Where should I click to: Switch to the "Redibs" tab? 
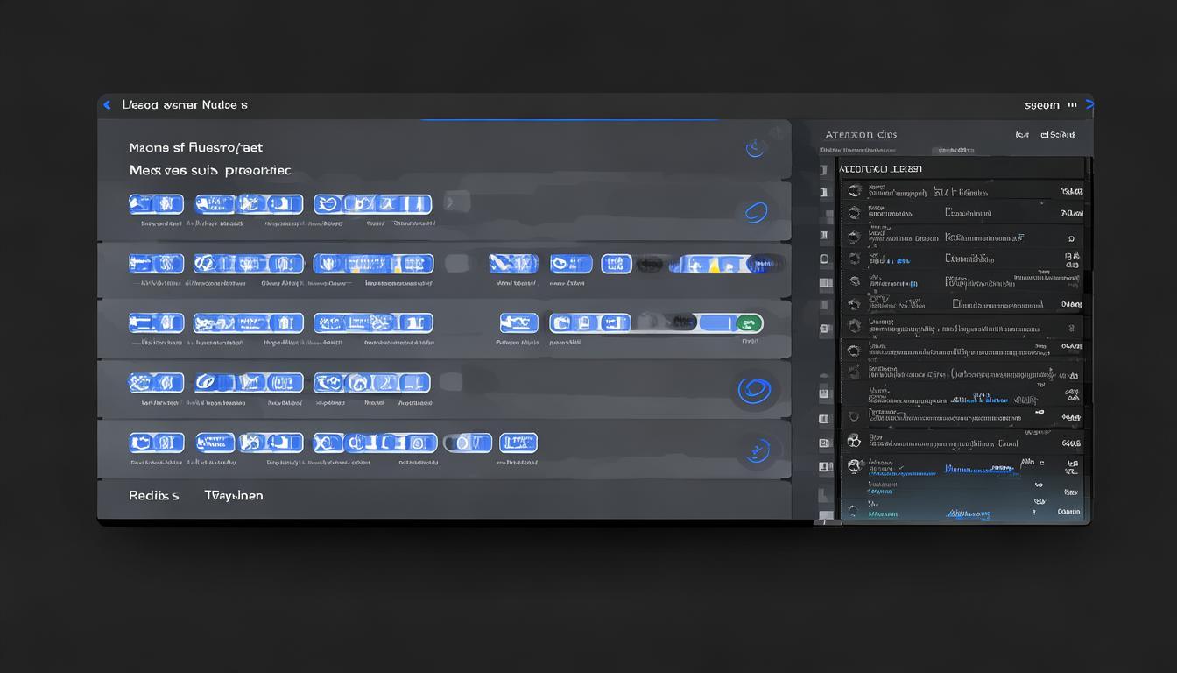(x=154, y=495)
